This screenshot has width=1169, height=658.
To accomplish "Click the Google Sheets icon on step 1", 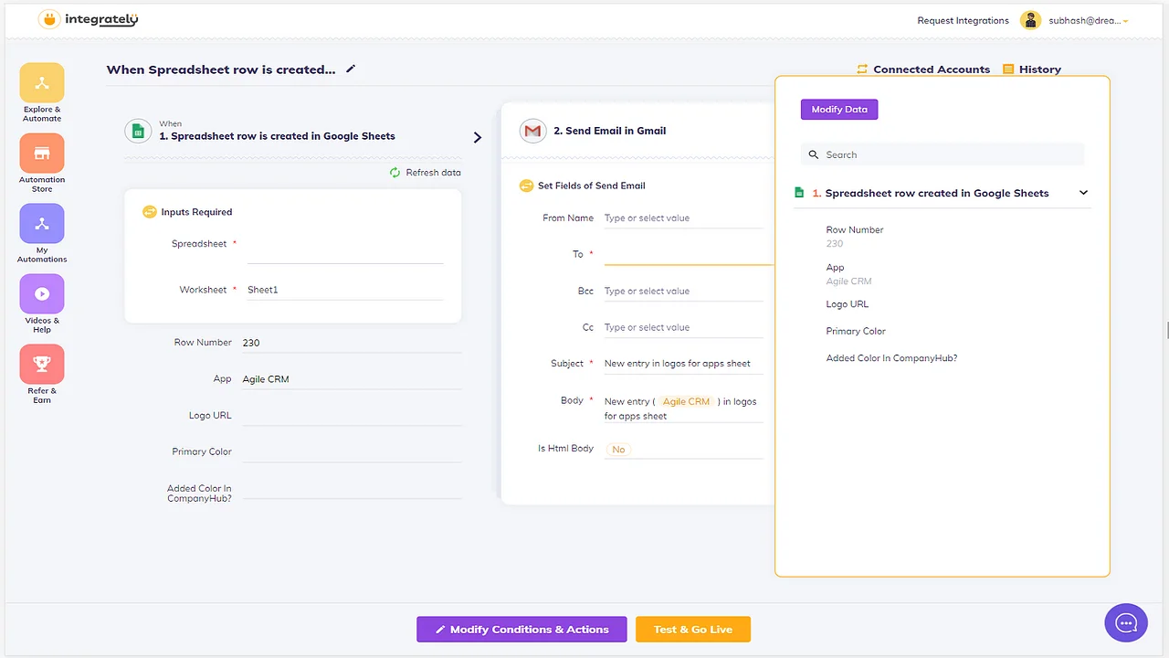I will 138,131.
